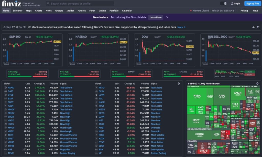Screen dimensions: 262x157
Task: Click the SMA200 above below bar
Action: pyautogui.click(x=183, y=74)
